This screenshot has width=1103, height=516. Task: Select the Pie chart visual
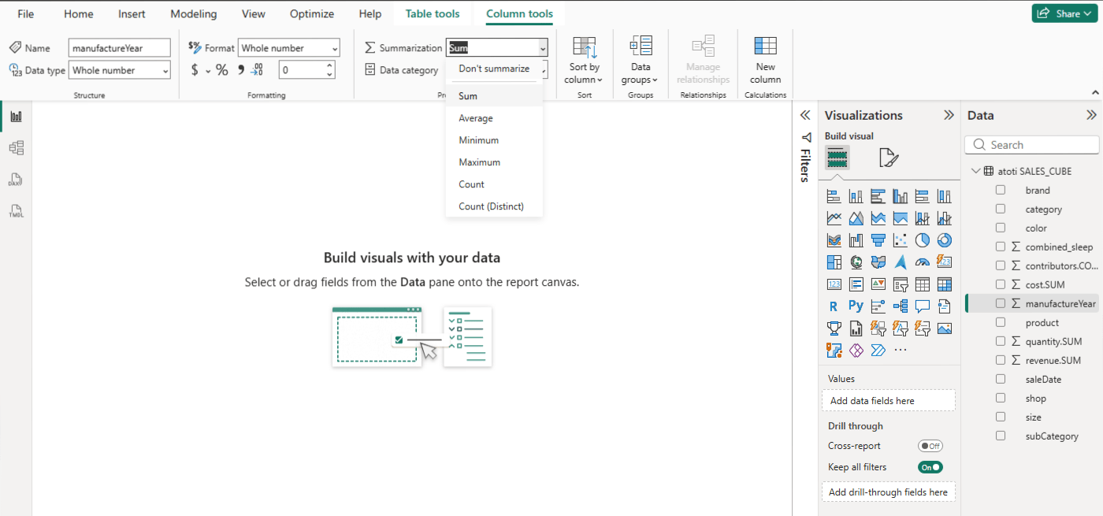[923, 240]
